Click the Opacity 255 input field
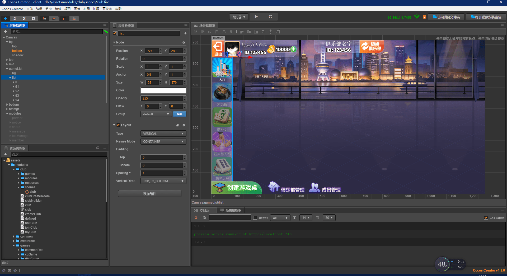This screenshot has width=507, height=276. 163,98
